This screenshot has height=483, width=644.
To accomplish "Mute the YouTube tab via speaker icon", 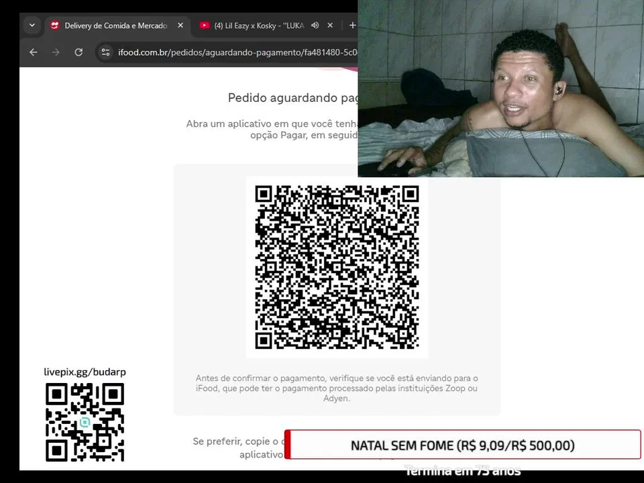I will tap(315, 25).
